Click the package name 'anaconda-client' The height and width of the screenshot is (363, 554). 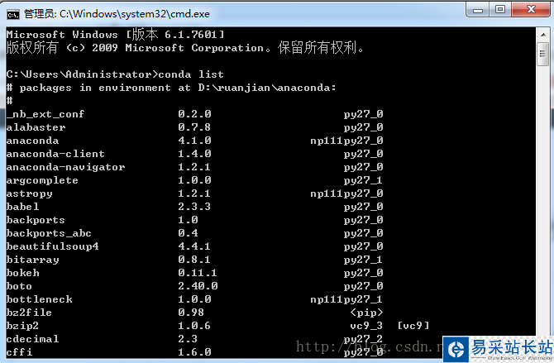tap(55, 154)
